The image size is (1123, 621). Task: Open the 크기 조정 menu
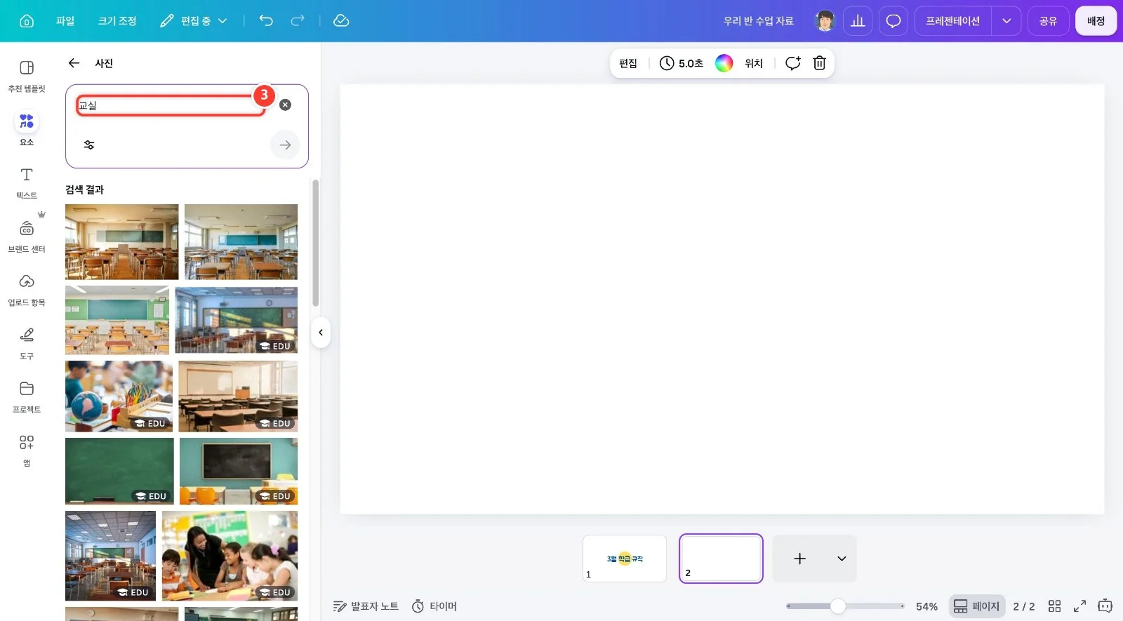(x=117, y=21)
